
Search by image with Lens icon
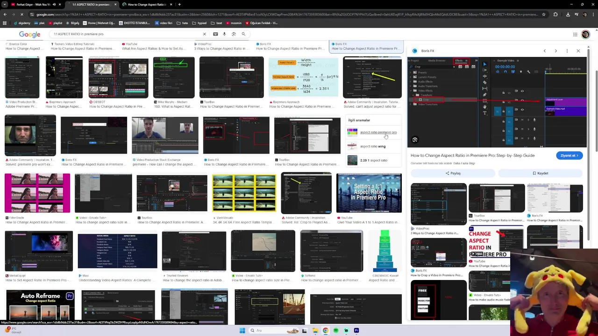click(234, 34)
